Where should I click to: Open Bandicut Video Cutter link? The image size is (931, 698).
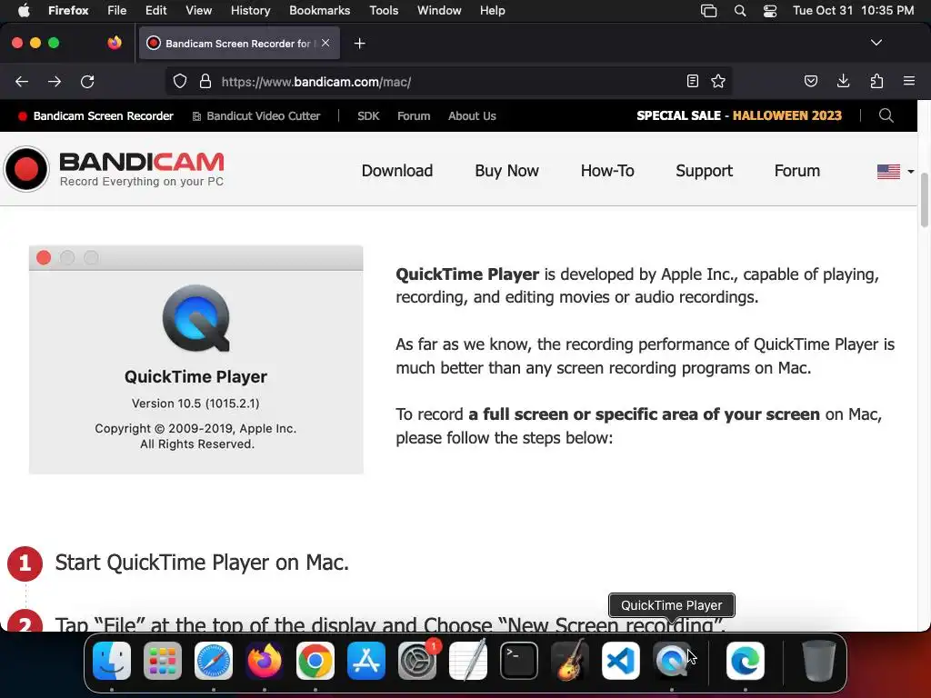(x=256, y=116)
